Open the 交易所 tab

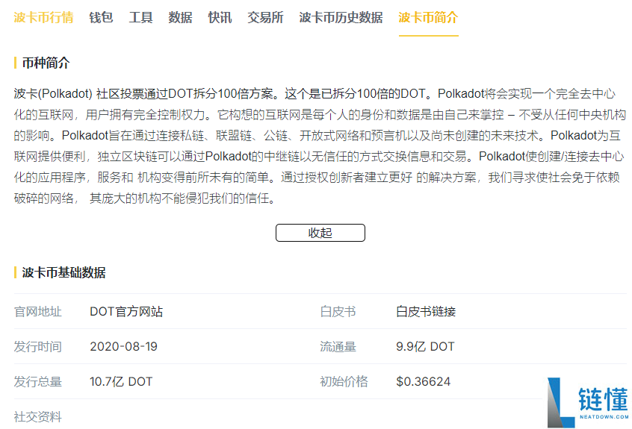[x=266, y=17]
